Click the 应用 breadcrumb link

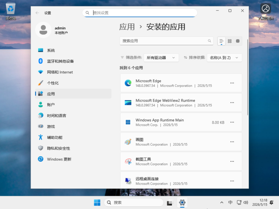(127, 27)
